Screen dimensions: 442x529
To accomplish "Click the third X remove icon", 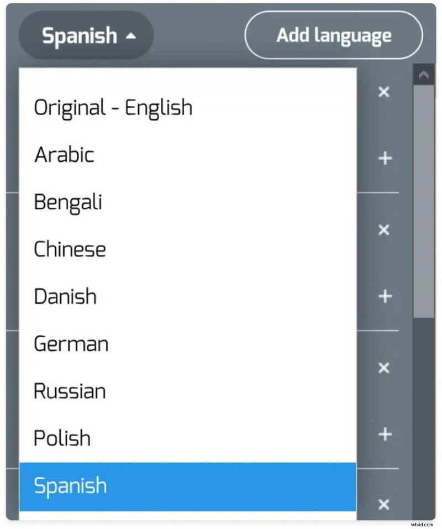I will [383, 368].
